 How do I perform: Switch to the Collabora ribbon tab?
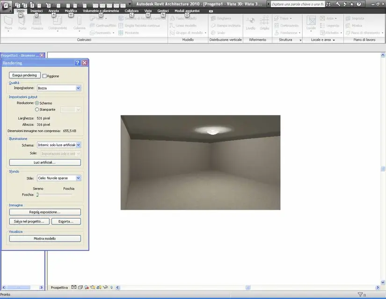point(131,11)
